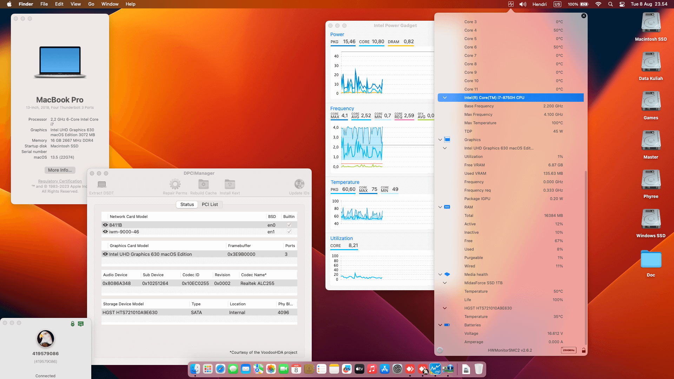Open Freeform from the Dock
The width and height of the screenshot is (674, 379).
click(347, 369)
